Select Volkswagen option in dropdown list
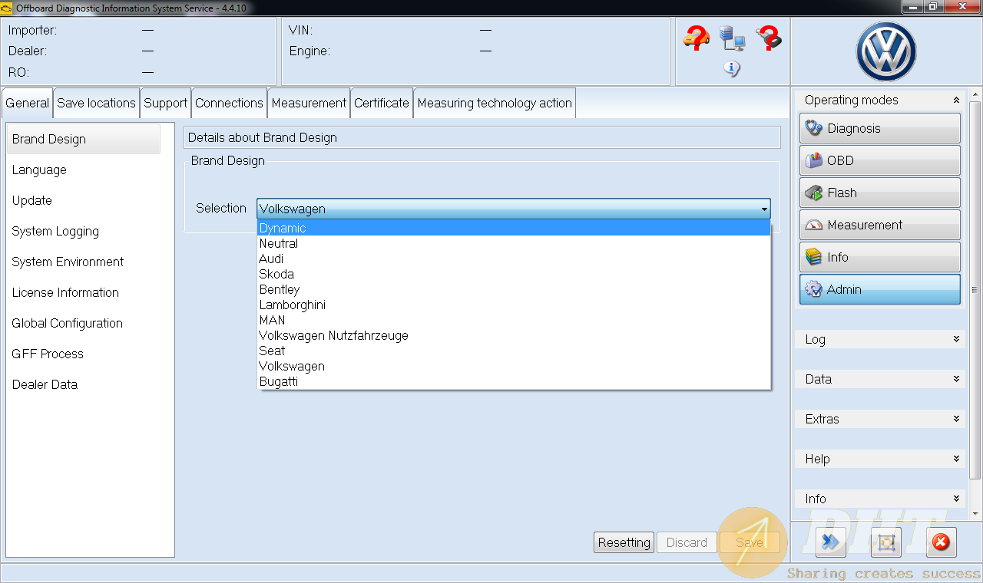 [514, 366]
